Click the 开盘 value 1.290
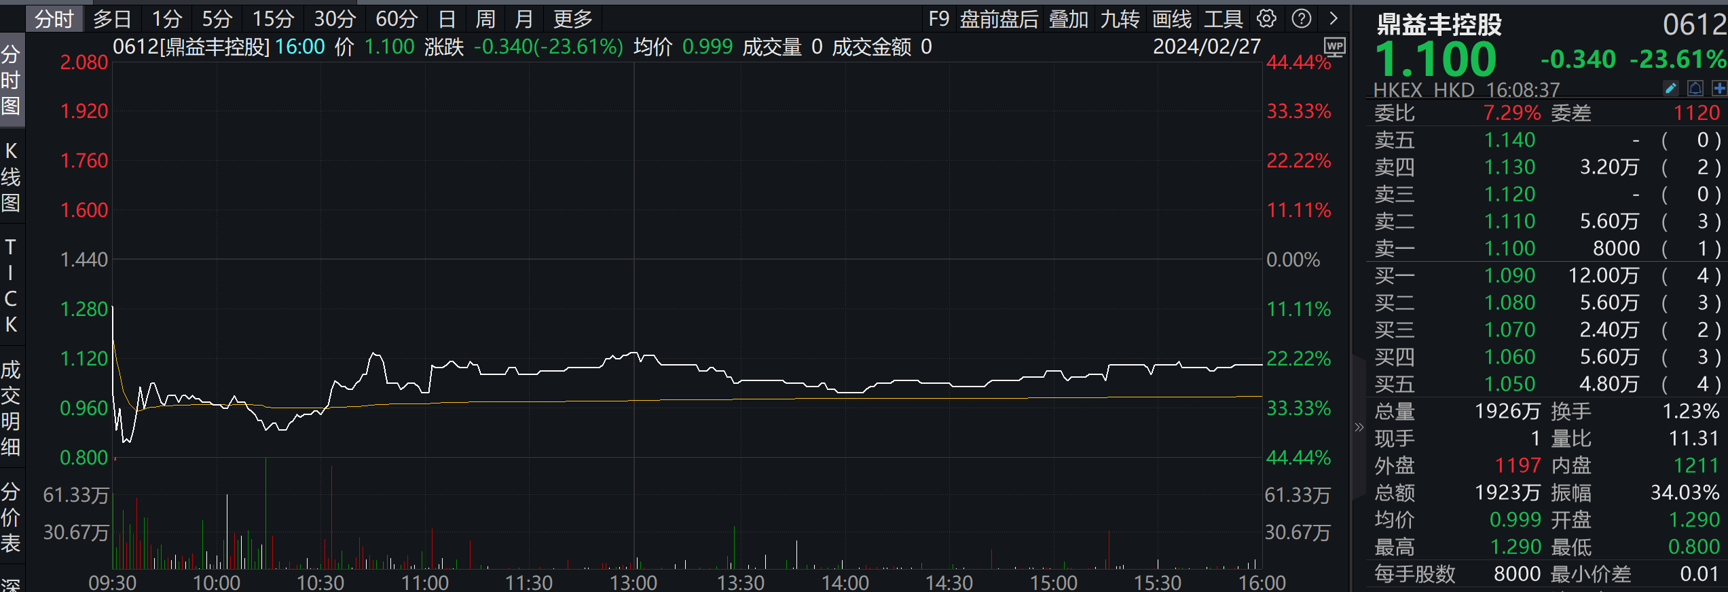The height and width of the screenshot is (592, 1728). click(x=1694, y=519)
